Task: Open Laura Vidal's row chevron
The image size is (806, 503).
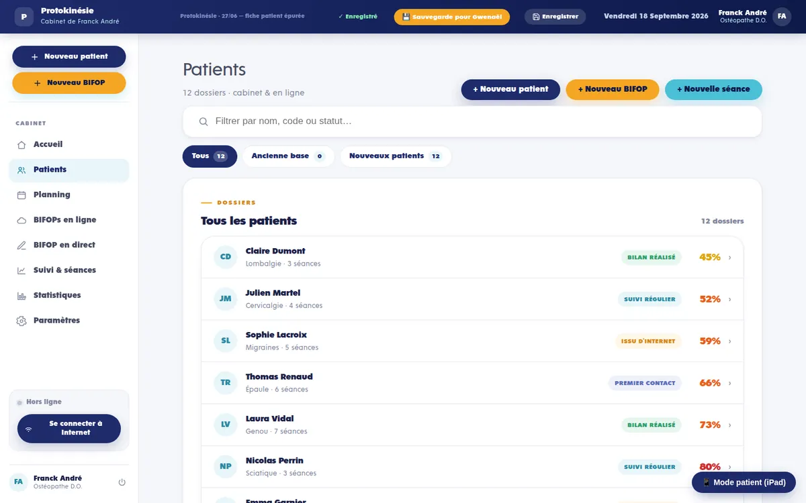Action: coord(729,425)
